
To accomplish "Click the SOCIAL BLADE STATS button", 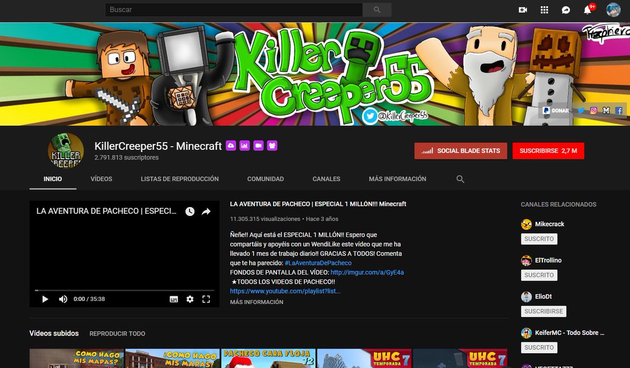I will (x=461, y=150).
